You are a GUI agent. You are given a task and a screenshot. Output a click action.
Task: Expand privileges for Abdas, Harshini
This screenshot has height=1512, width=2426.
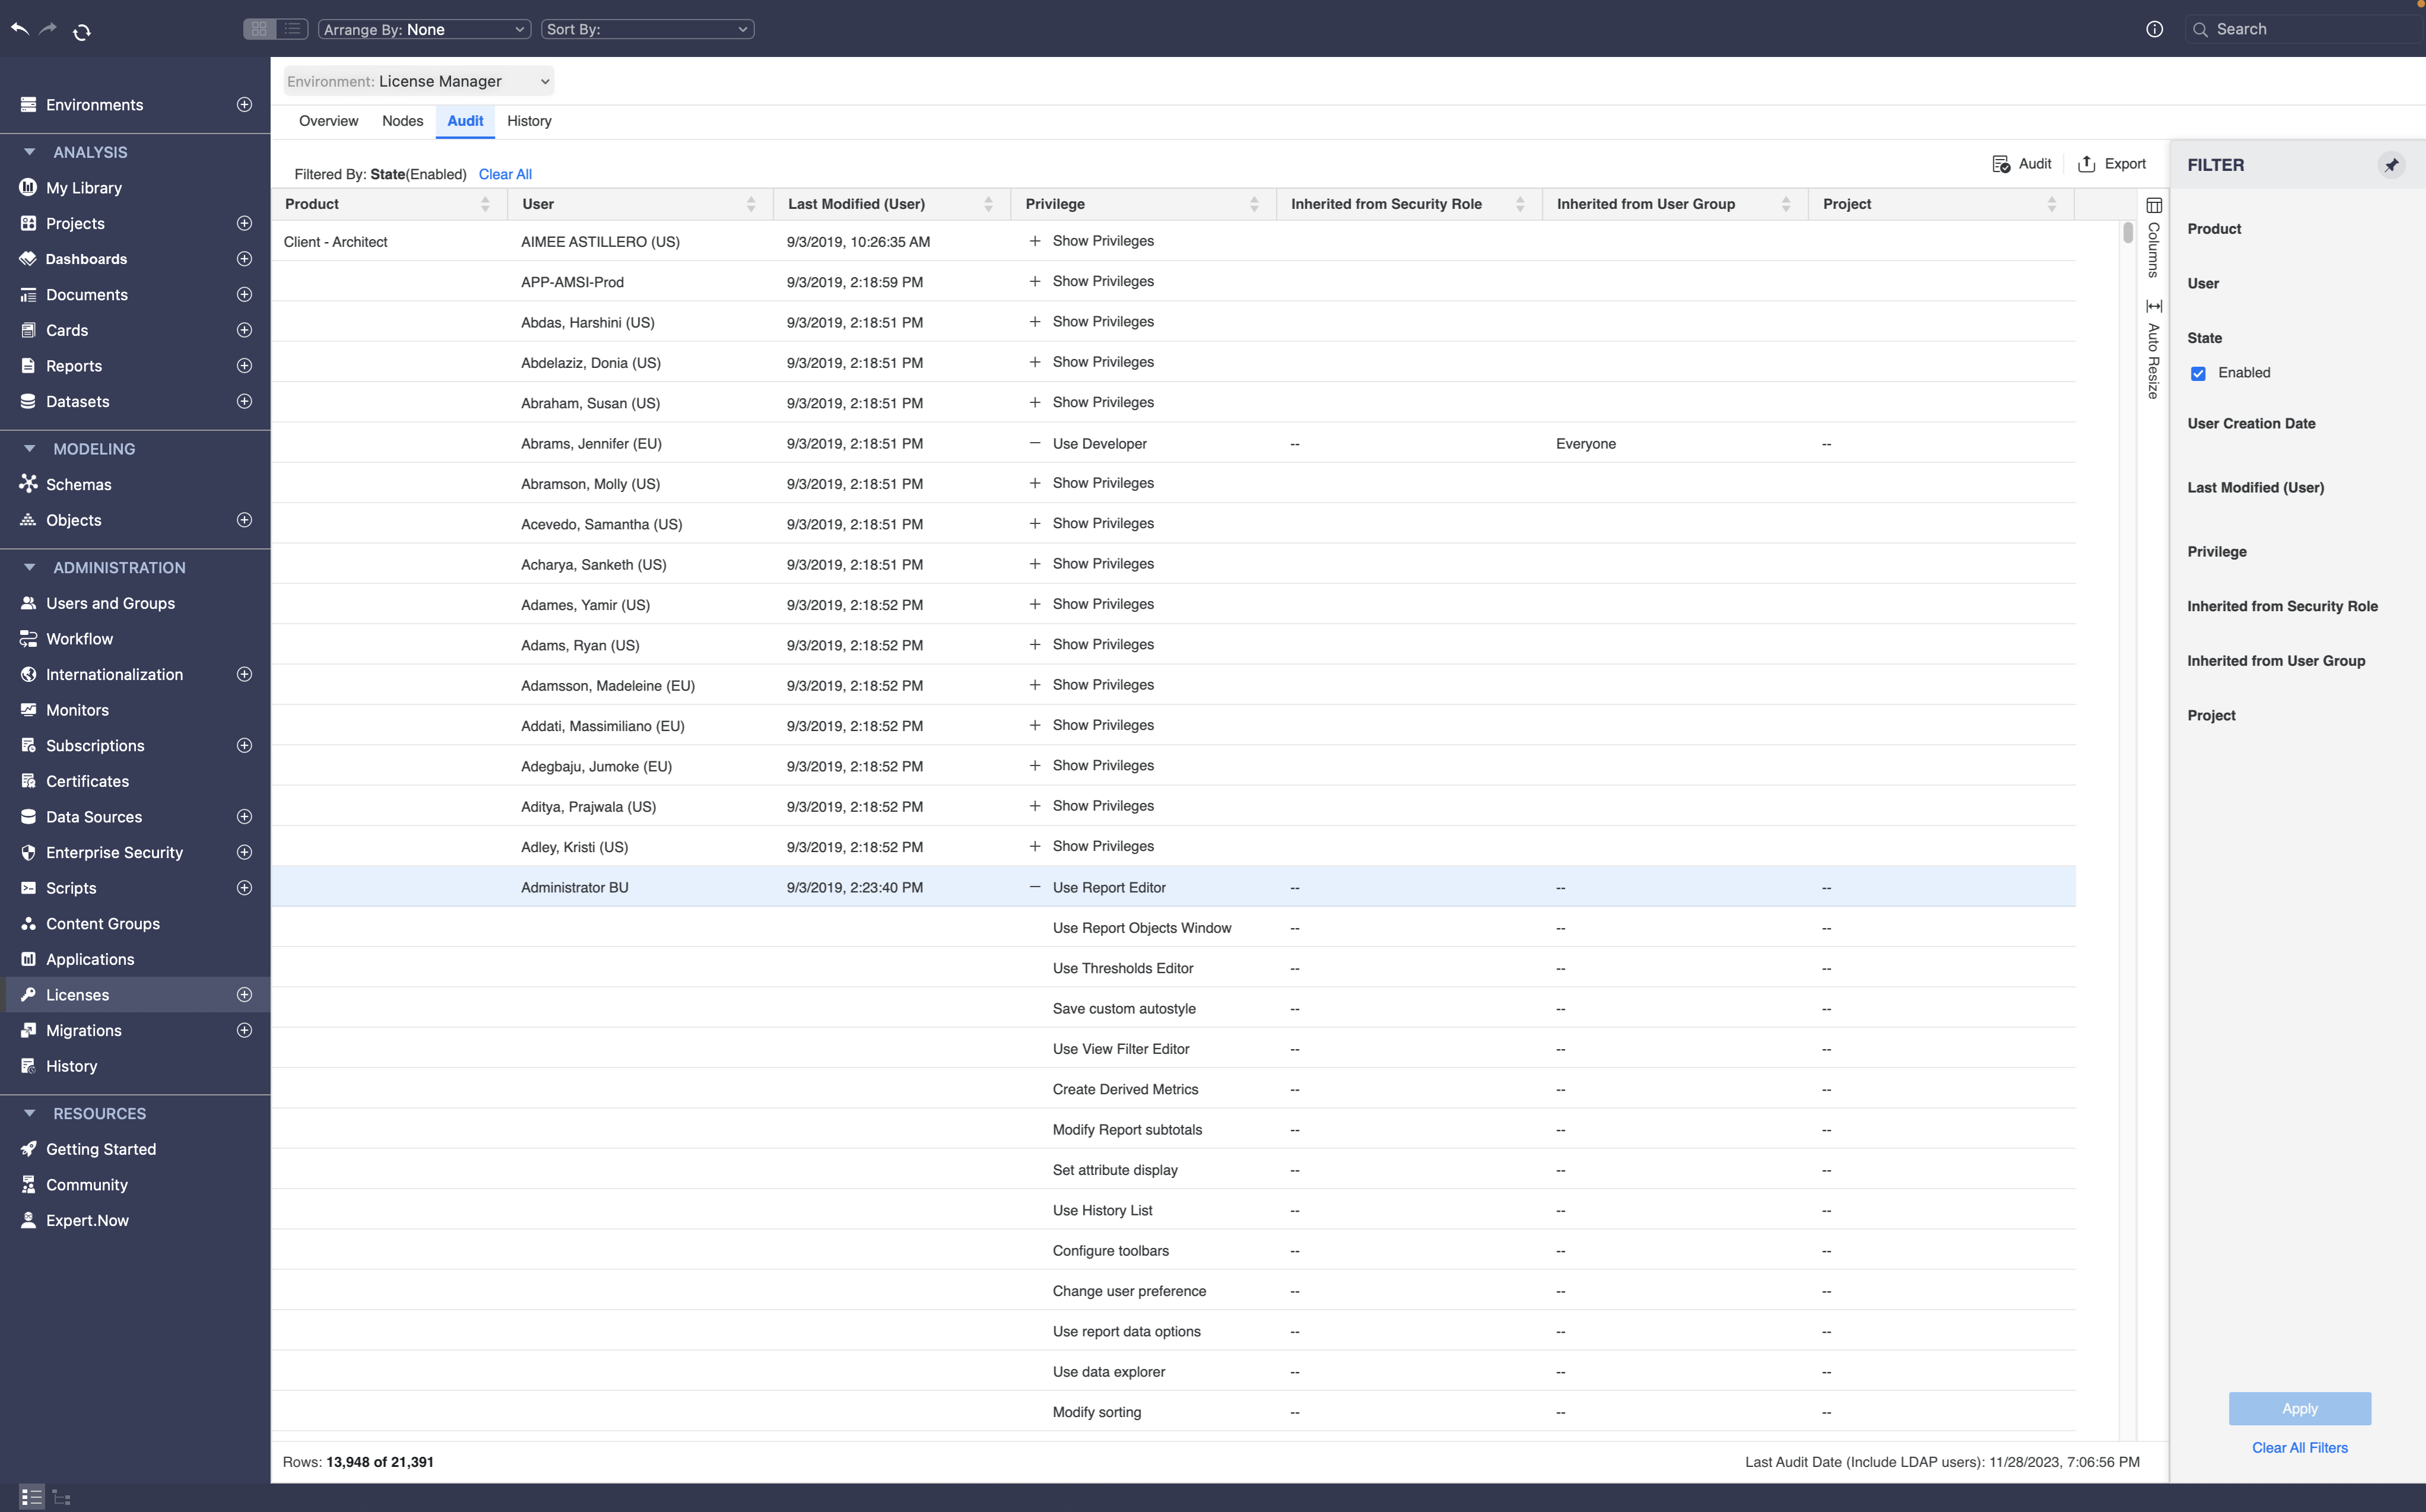point(1035,322)
